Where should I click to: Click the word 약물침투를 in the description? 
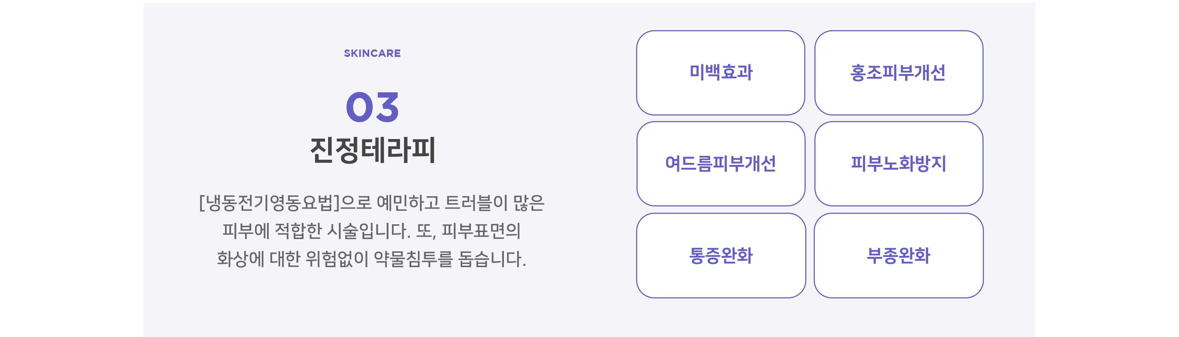pos(413,259)
